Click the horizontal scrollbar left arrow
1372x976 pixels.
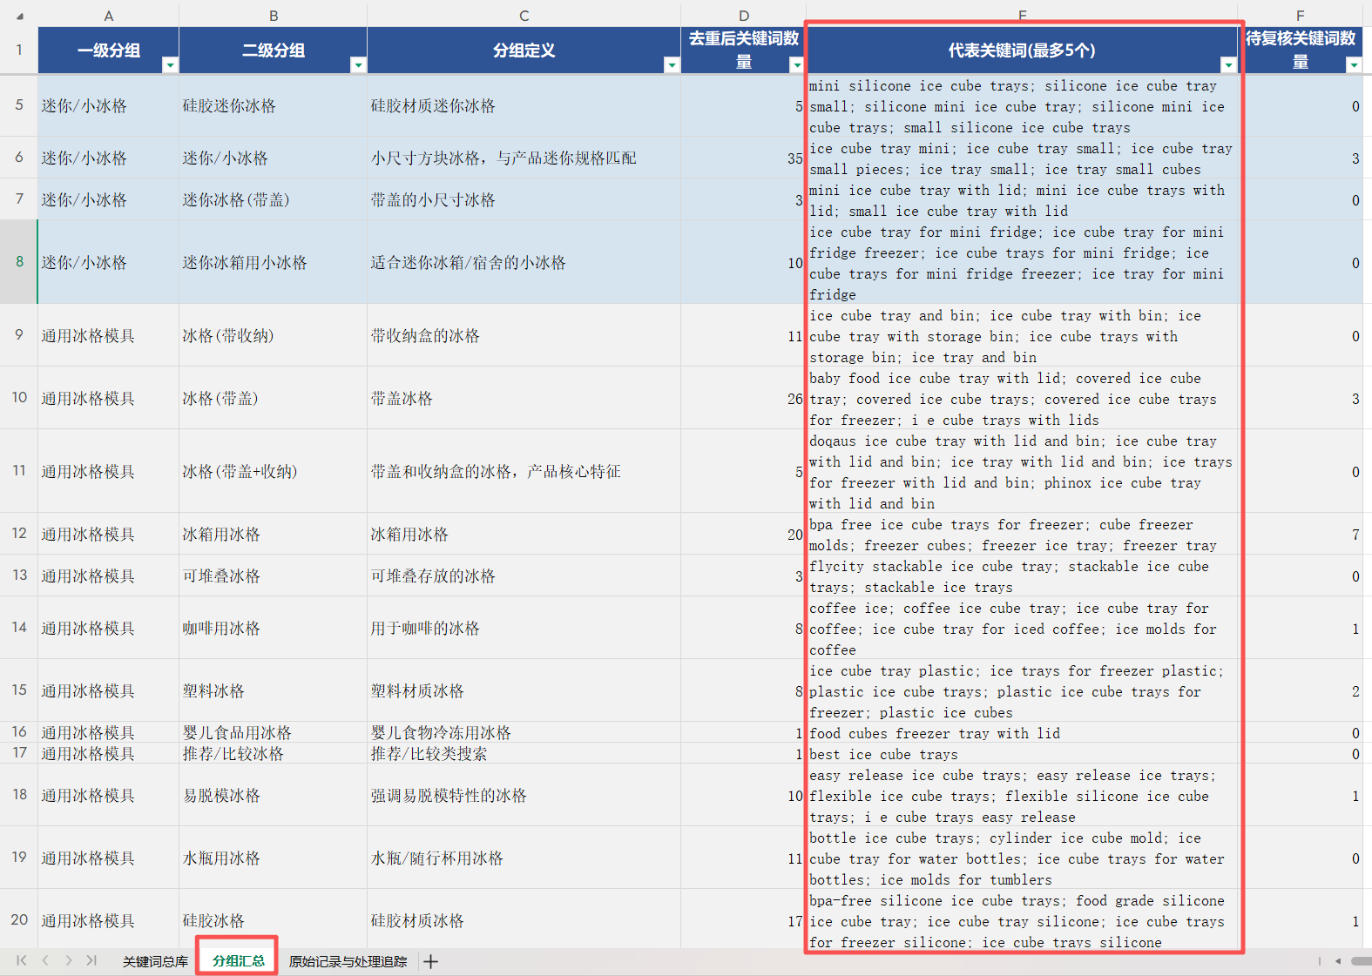pos(1338,961)
